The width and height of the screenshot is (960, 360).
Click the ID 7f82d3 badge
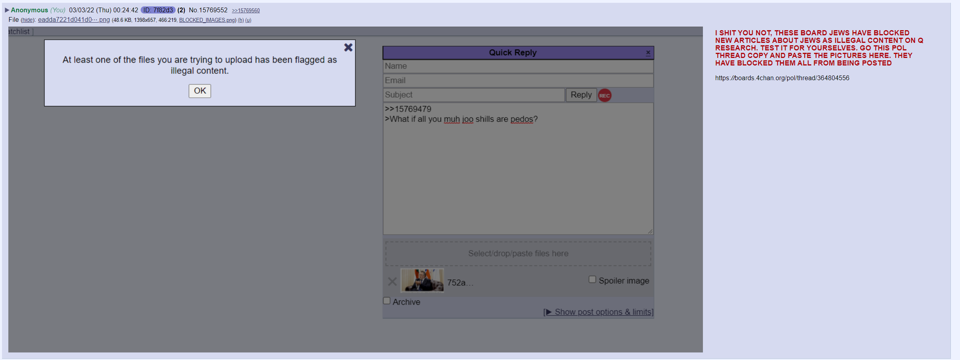(x=158, y=10)
